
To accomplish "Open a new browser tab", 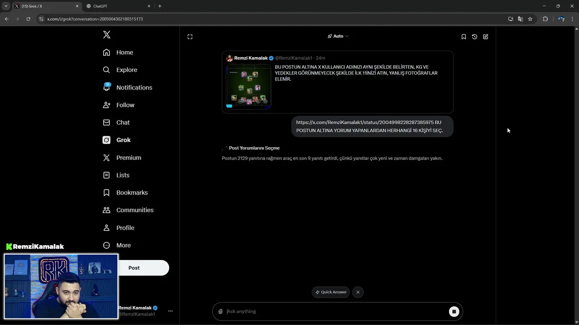I will click(160, 6).
